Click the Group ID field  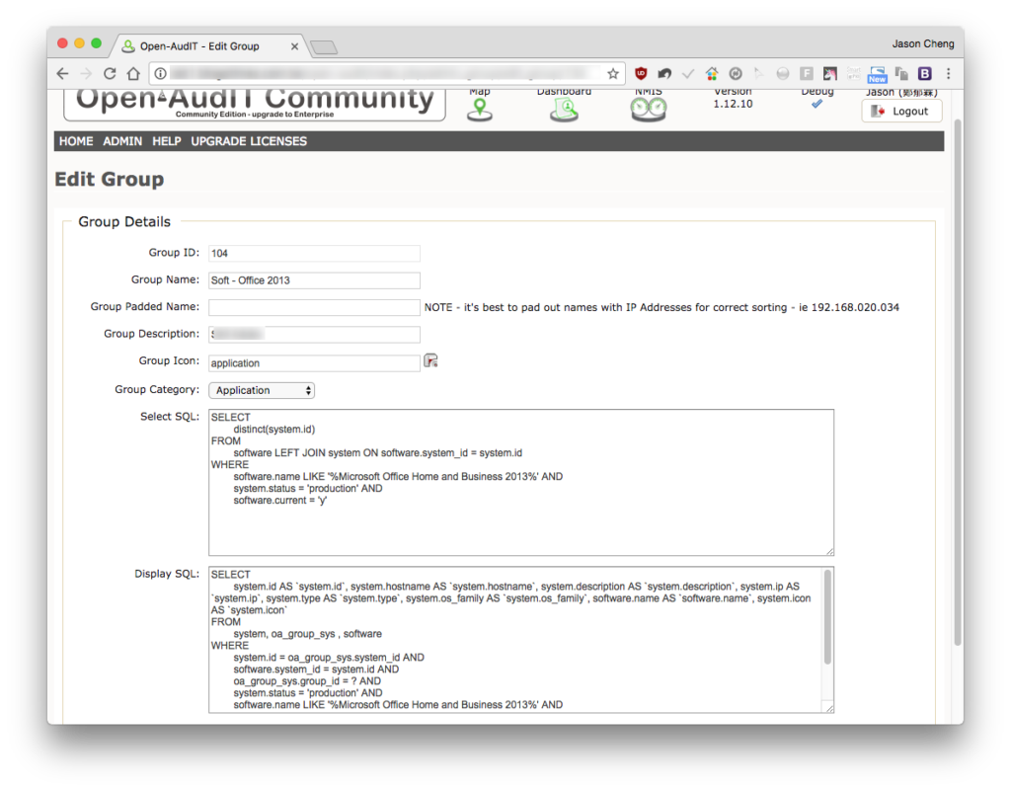pyautogui.click(x=314, y=254)
